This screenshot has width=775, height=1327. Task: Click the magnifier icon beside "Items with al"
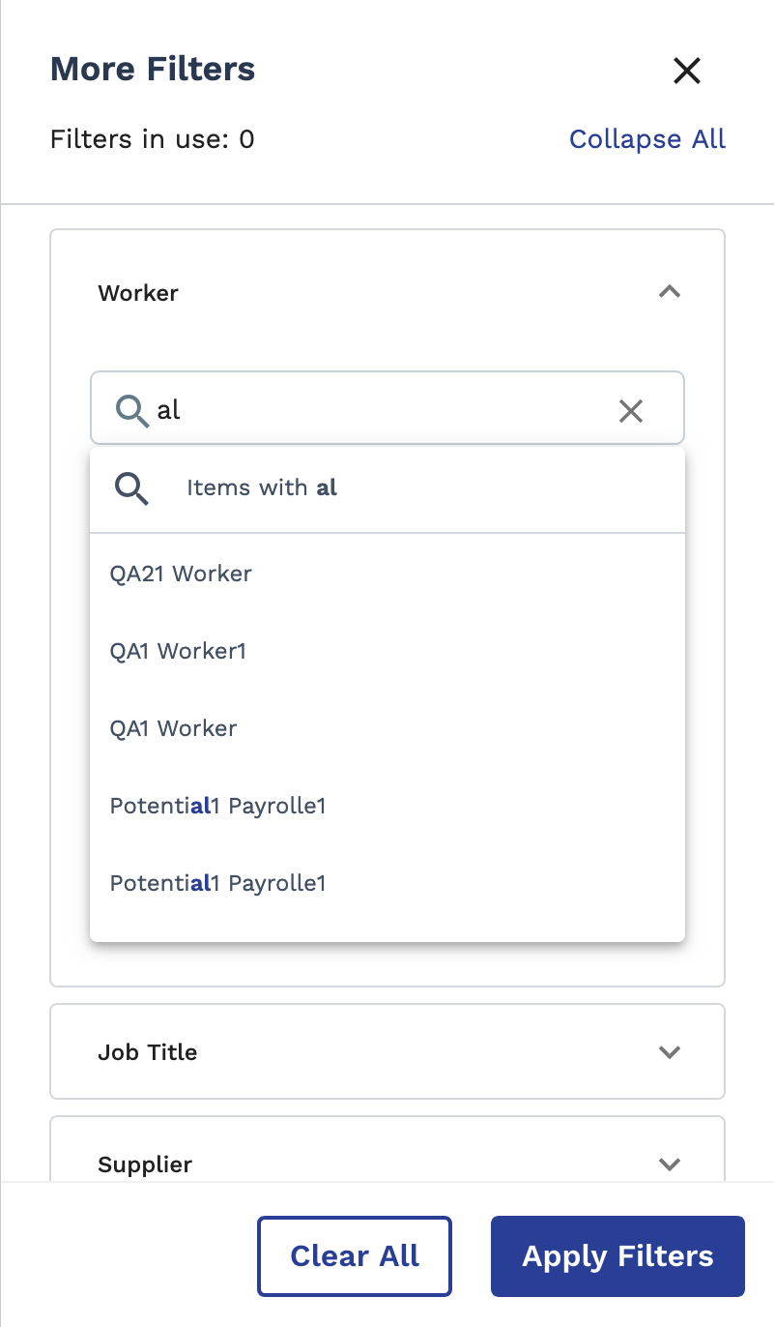(x=131, y=488)
